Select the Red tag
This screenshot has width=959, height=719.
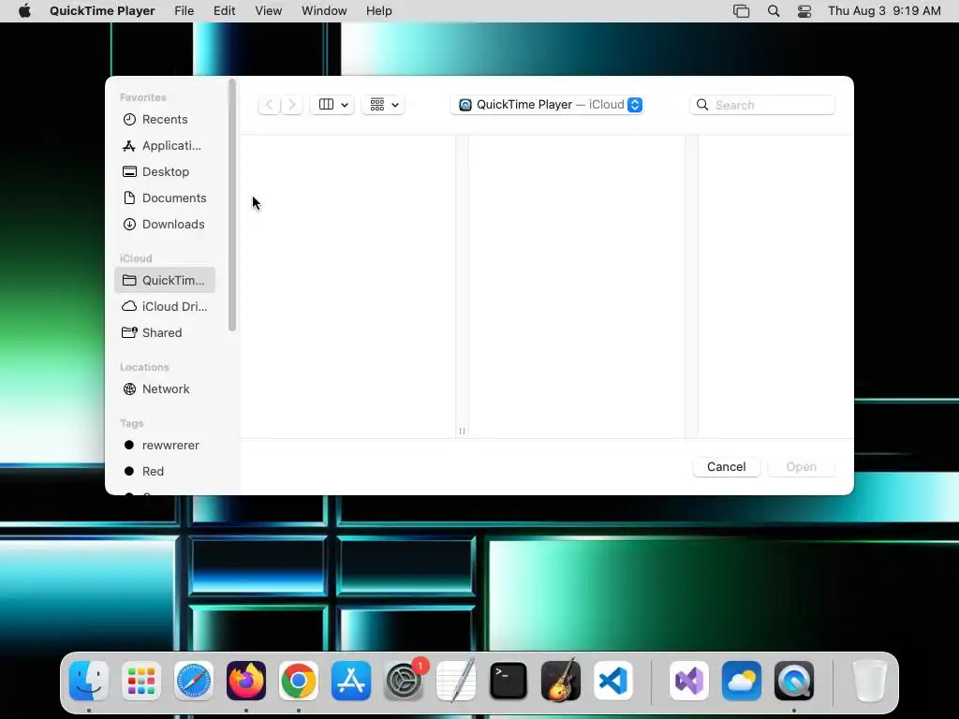(x=165, y=472)
